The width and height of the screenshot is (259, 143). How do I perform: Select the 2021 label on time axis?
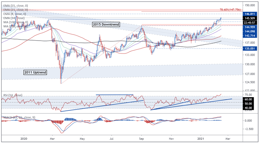(x=201, y=139)
